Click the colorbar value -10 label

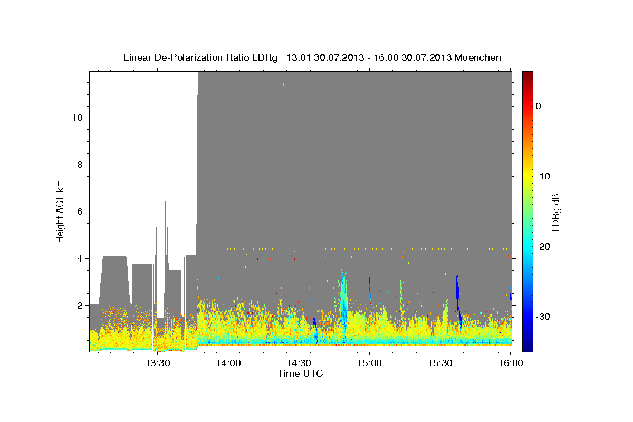544,176
